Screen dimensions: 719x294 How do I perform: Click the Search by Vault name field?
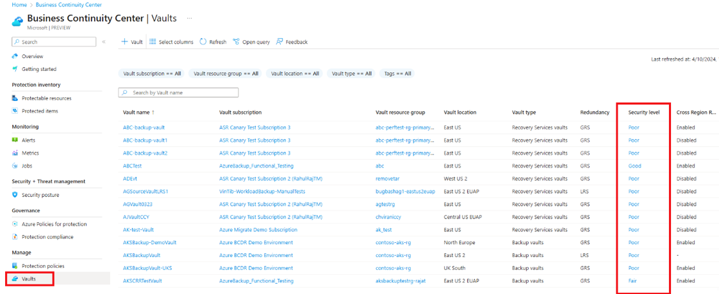(178, 93)
